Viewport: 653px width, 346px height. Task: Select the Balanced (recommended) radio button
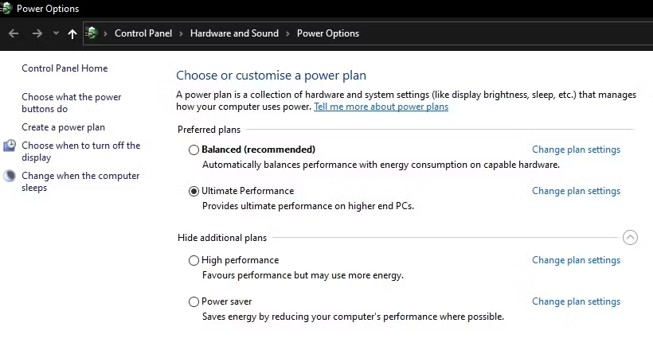click(x=194, y=150)
